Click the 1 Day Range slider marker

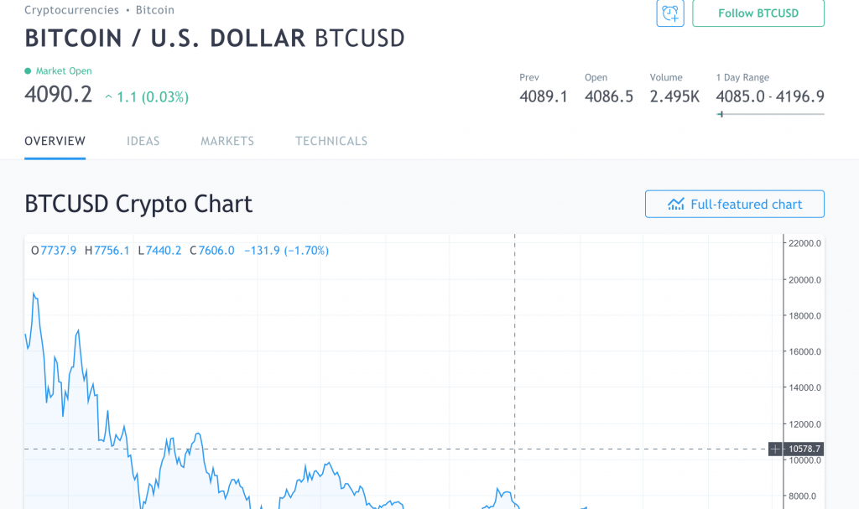tap(721, 114)
